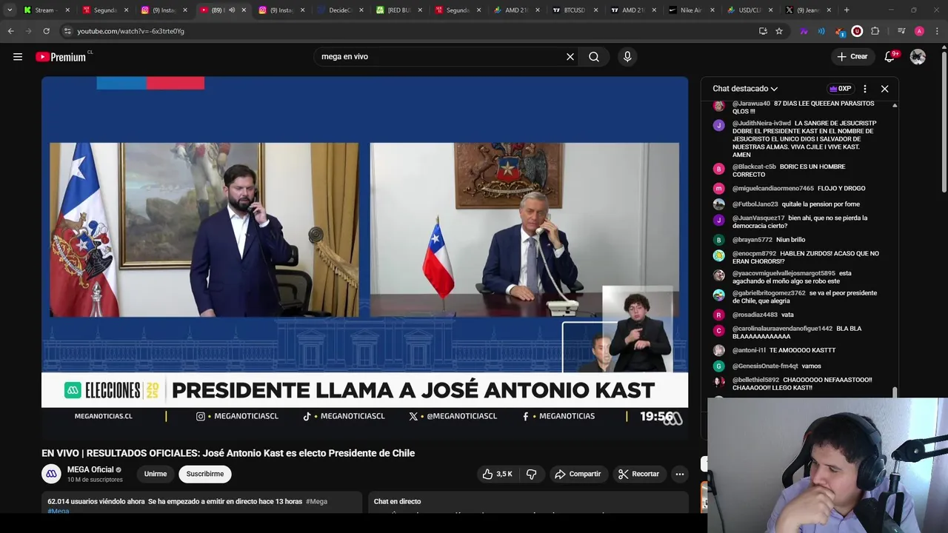The width and height of the screenshot is (948, 533).
Task: Open the tab search dropdown arrow
Action: pos(10,10)
